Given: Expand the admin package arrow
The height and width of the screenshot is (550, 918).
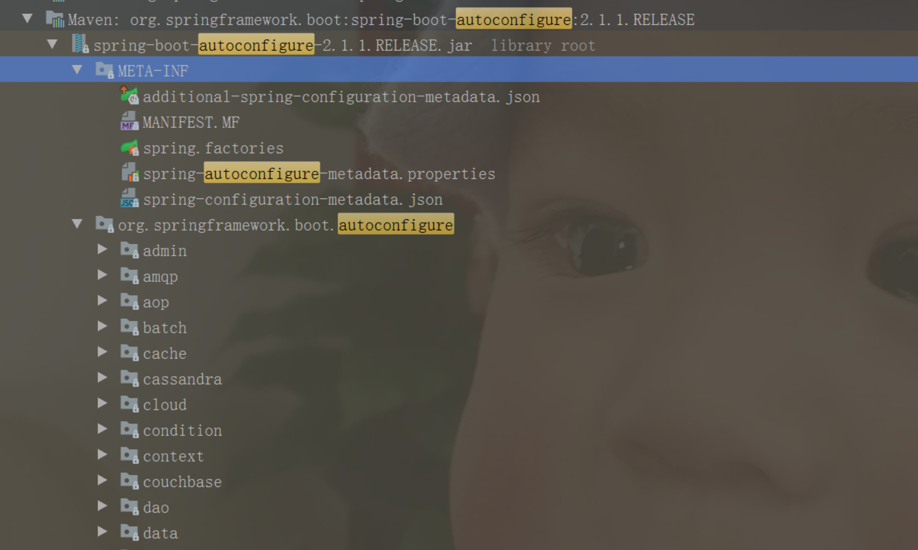Looking at the screenshot, I should pyautogui.click(x=103, y=249).
